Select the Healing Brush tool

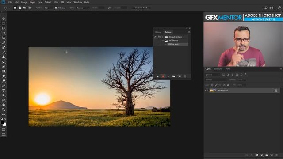click(x=4, y=47)
